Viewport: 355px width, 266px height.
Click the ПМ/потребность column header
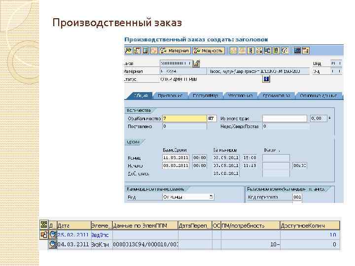tap(250, 226)
